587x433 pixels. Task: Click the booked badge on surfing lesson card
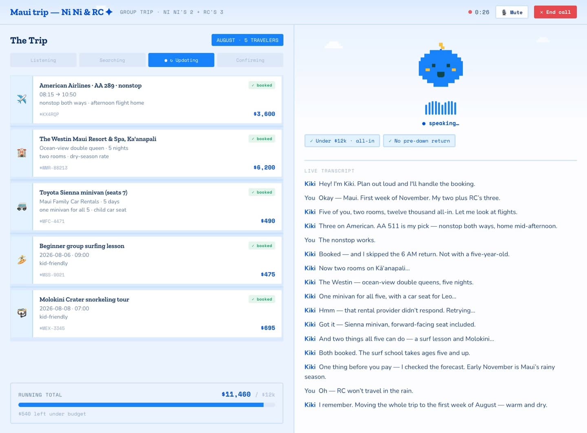pos(262,245)
